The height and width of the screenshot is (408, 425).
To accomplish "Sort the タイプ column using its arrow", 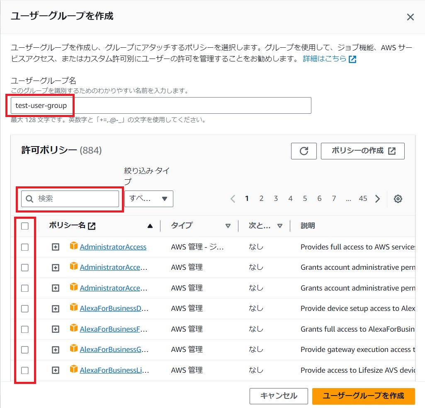I will click(x=228, y=226).
